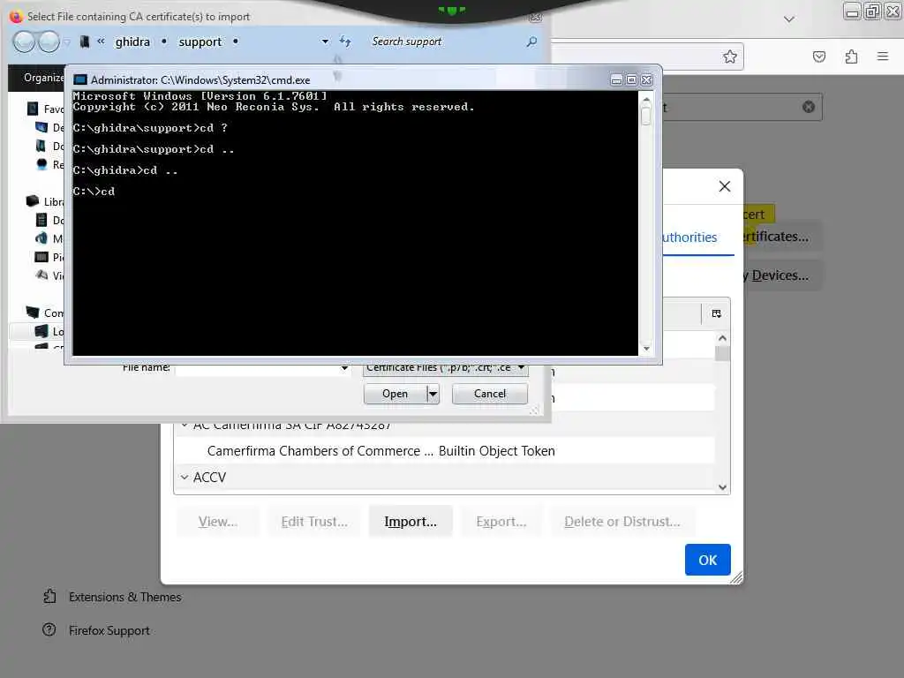This screenshot has height=678, width=904.
Task: Collapse the AC Camerfirma SA group
Action: 185,426
